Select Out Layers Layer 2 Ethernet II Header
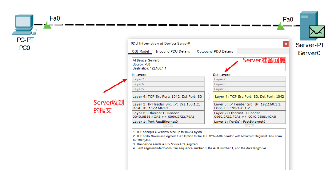The height and width of the screenshot is (170, 336). pyautogui.click(x=249, y=115)
